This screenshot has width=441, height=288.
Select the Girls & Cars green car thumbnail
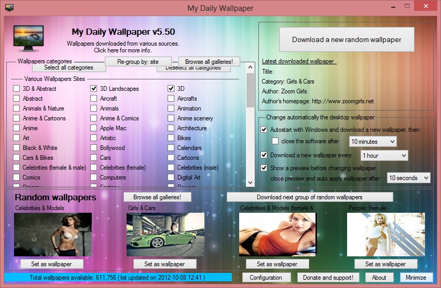tap(165, 234)
